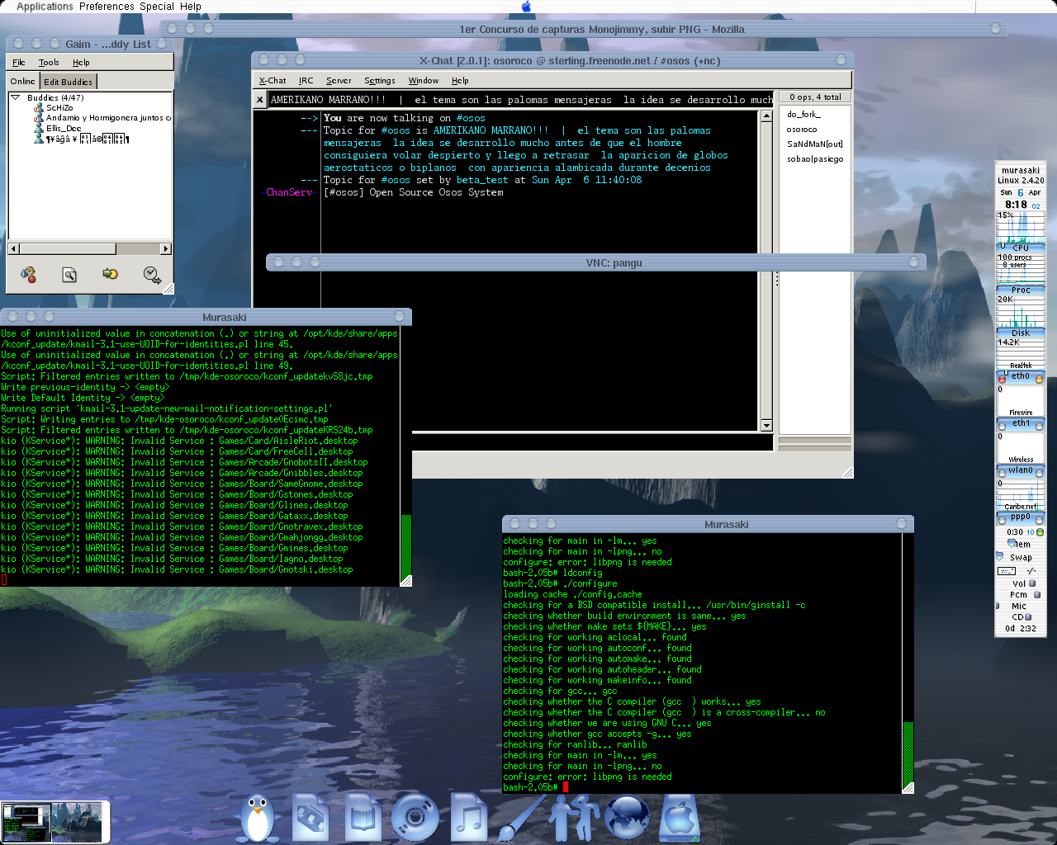Click the red eth0 LED in the monitor

[x=1002, y=379]
